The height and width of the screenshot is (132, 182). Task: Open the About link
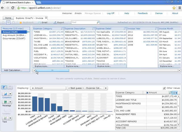pyautogui.click(x=175, y=13)
